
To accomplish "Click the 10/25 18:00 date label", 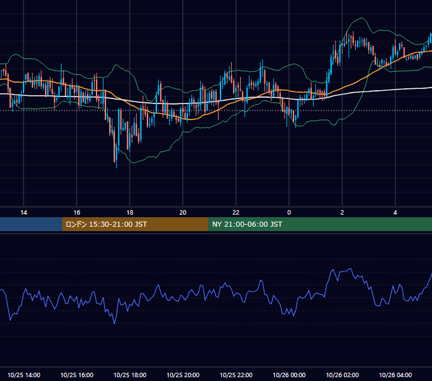I will (130, 375).
